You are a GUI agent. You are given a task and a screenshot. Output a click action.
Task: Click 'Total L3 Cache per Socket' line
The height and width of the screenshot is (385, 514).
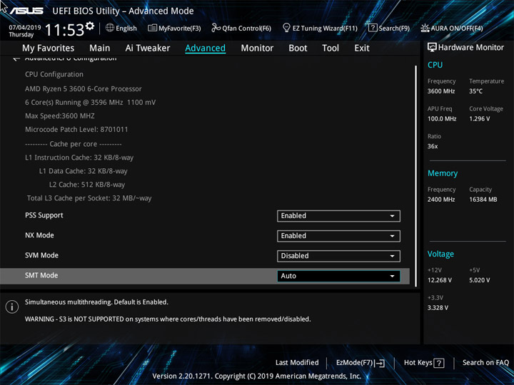89,198
